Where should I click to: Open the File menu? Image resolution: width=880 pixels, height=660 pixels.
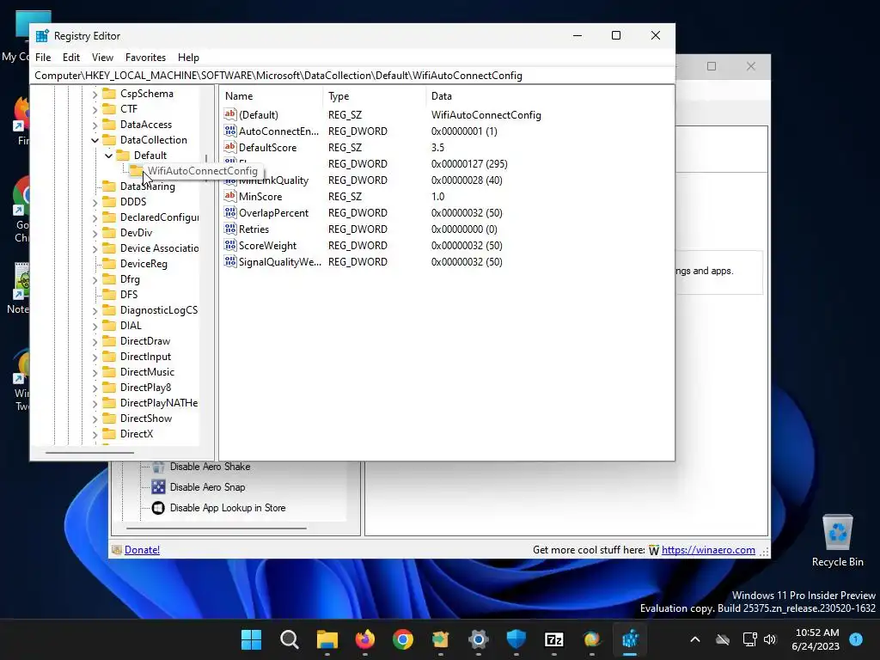[x=43, y=58]
